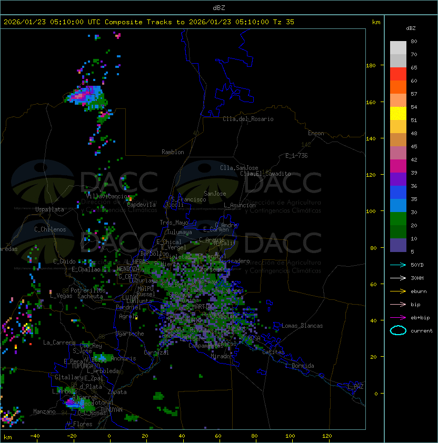The width and height of the screenshot is (438, 443).
Task: Click the 'Mirador' map label
Action: [x=222, y=356]
